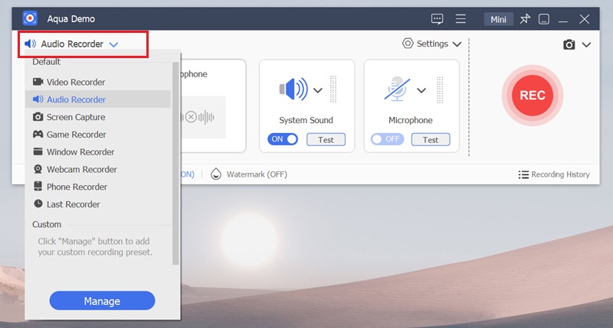Click the Webcam Recorder icon
Viewport: 613px width, 328px height.
pyautogui.click(x=38, y=169)
